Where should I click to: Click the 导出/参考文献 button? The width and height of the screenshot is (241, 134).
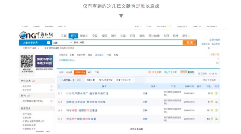(x=106, y=80)
